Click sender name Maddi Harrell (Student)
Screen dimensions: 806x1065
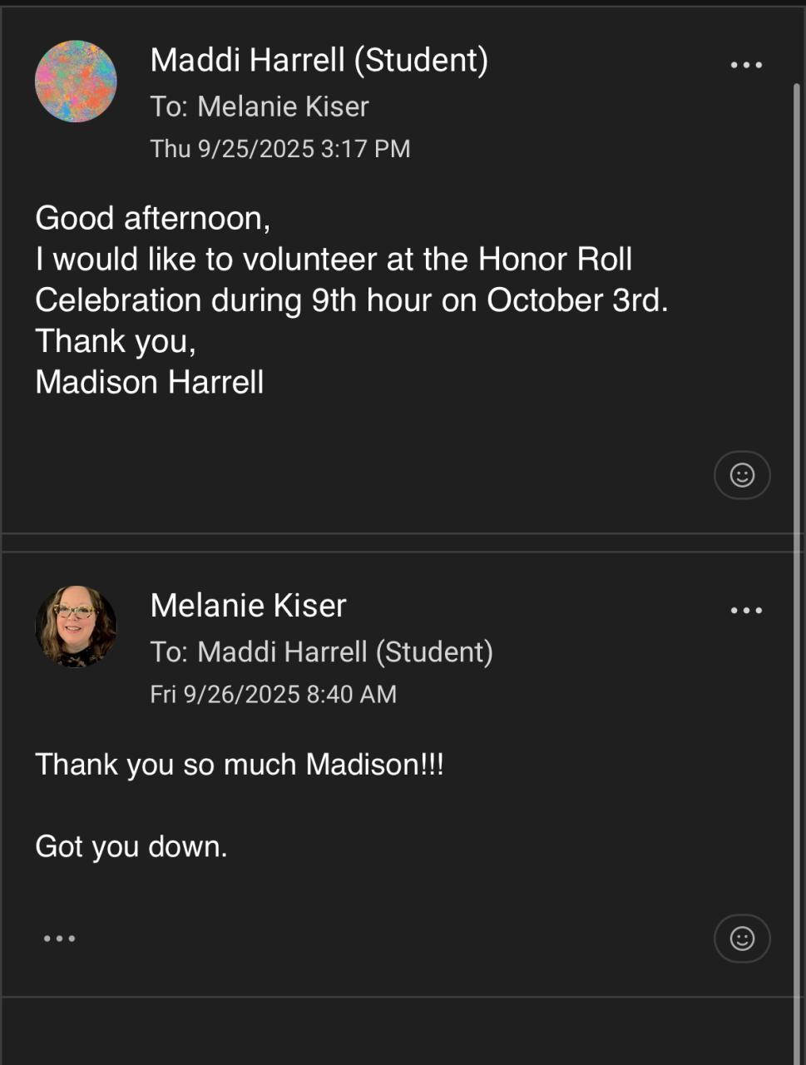(x=319, y=60)
